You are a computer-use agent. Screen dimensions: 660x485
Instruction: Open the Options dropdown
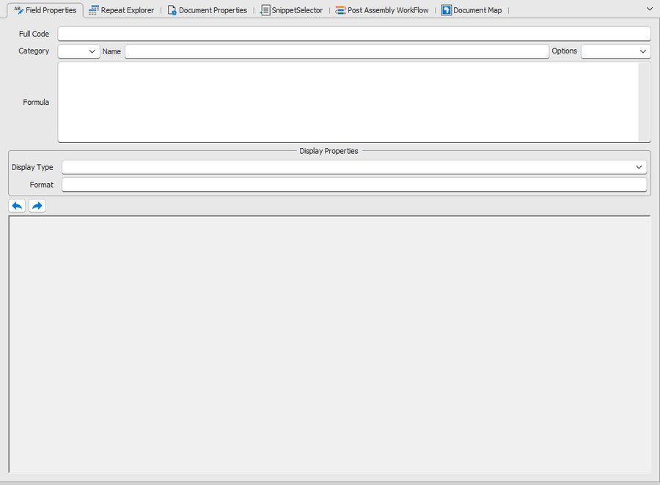click(616, 51)
